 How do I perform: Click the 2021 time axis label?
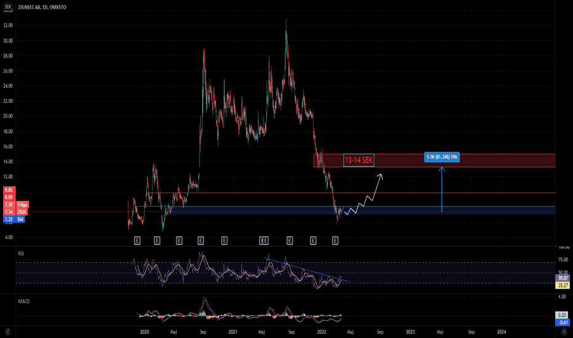233,332
